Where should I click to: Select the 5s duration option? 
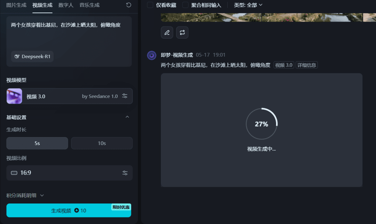click(x=37, y=143)
